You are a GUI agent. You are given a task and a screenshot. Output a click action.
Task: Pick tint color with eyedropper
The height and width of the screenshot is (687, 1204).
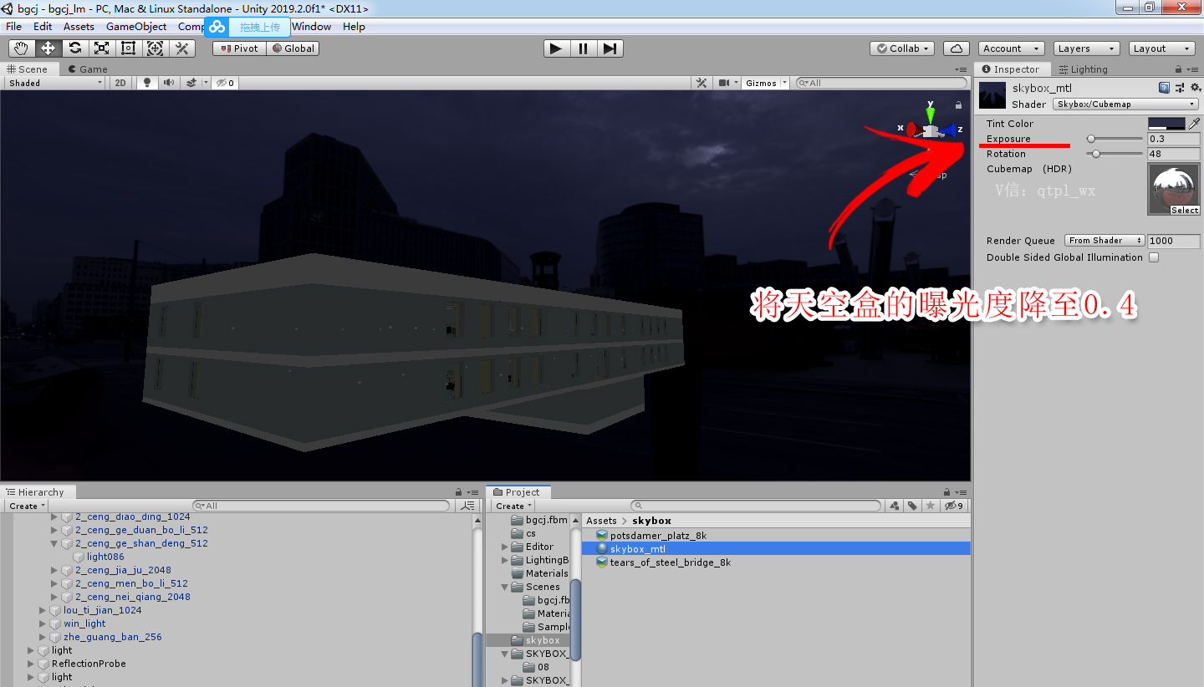pos(1194,124)
